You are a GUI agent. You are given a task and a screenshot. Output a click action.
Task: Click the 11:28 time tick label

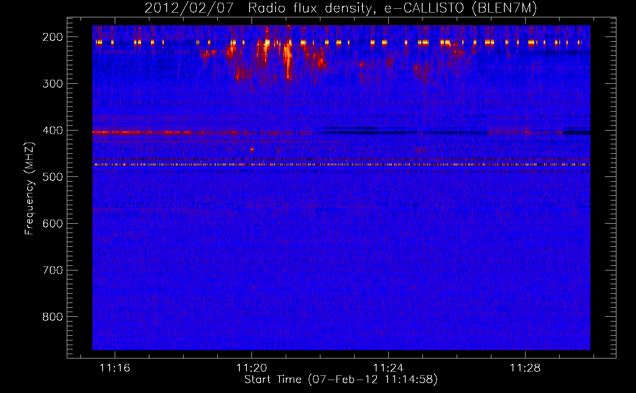[x=525, y=368]
